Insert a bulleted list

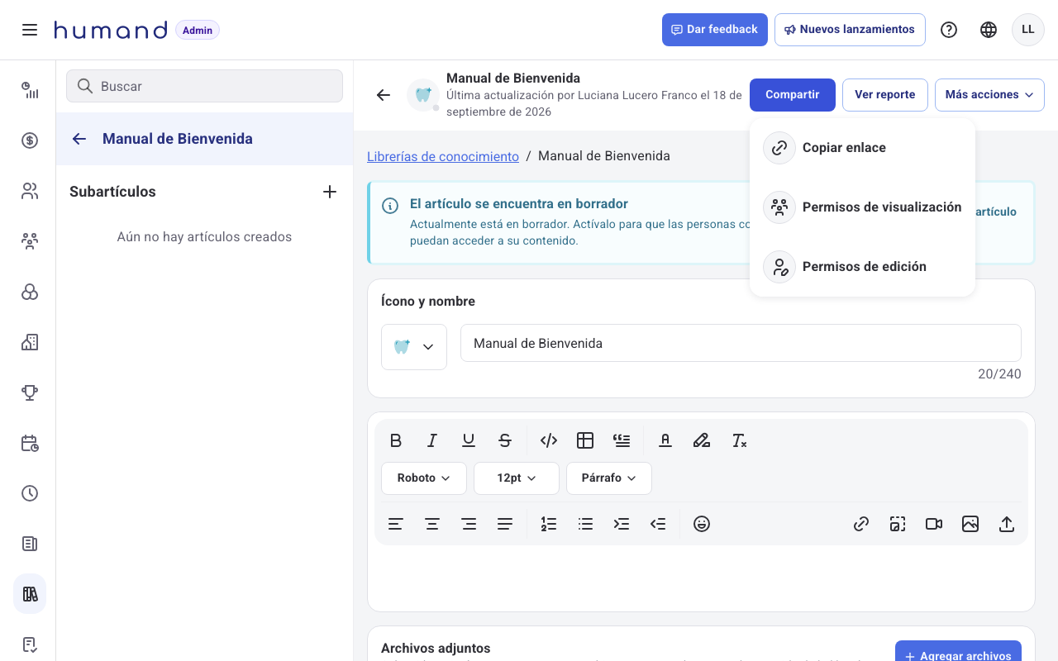[585, 524]
